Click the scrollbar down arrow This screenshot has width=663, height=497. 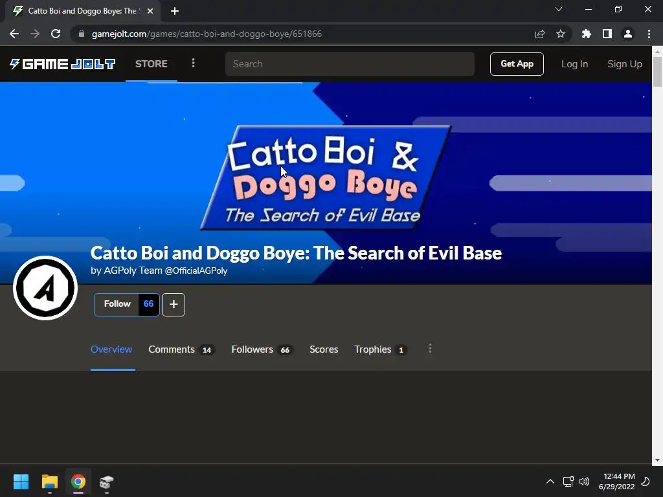657,460
